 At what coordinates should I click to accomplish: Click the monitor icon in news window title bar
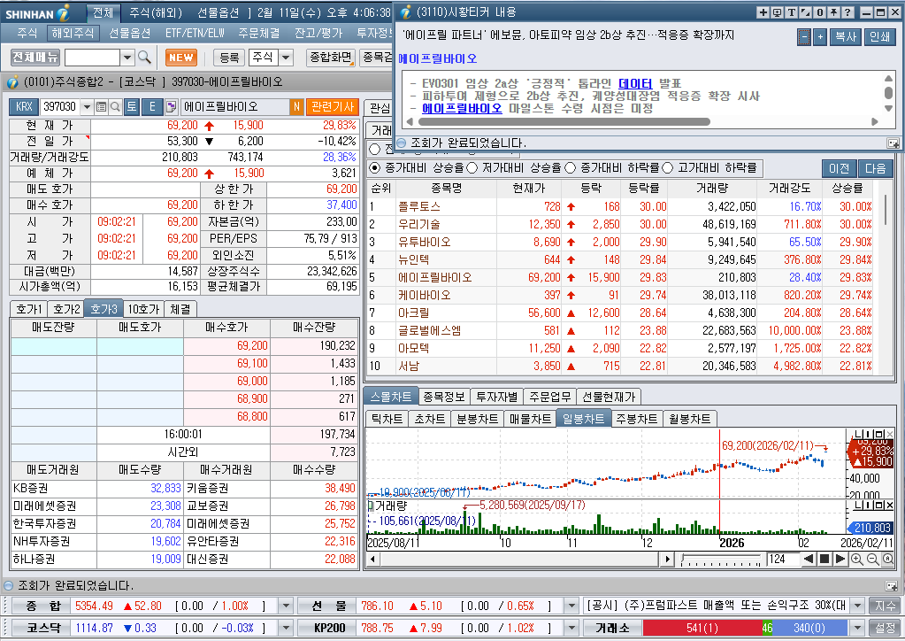[777, 12]
